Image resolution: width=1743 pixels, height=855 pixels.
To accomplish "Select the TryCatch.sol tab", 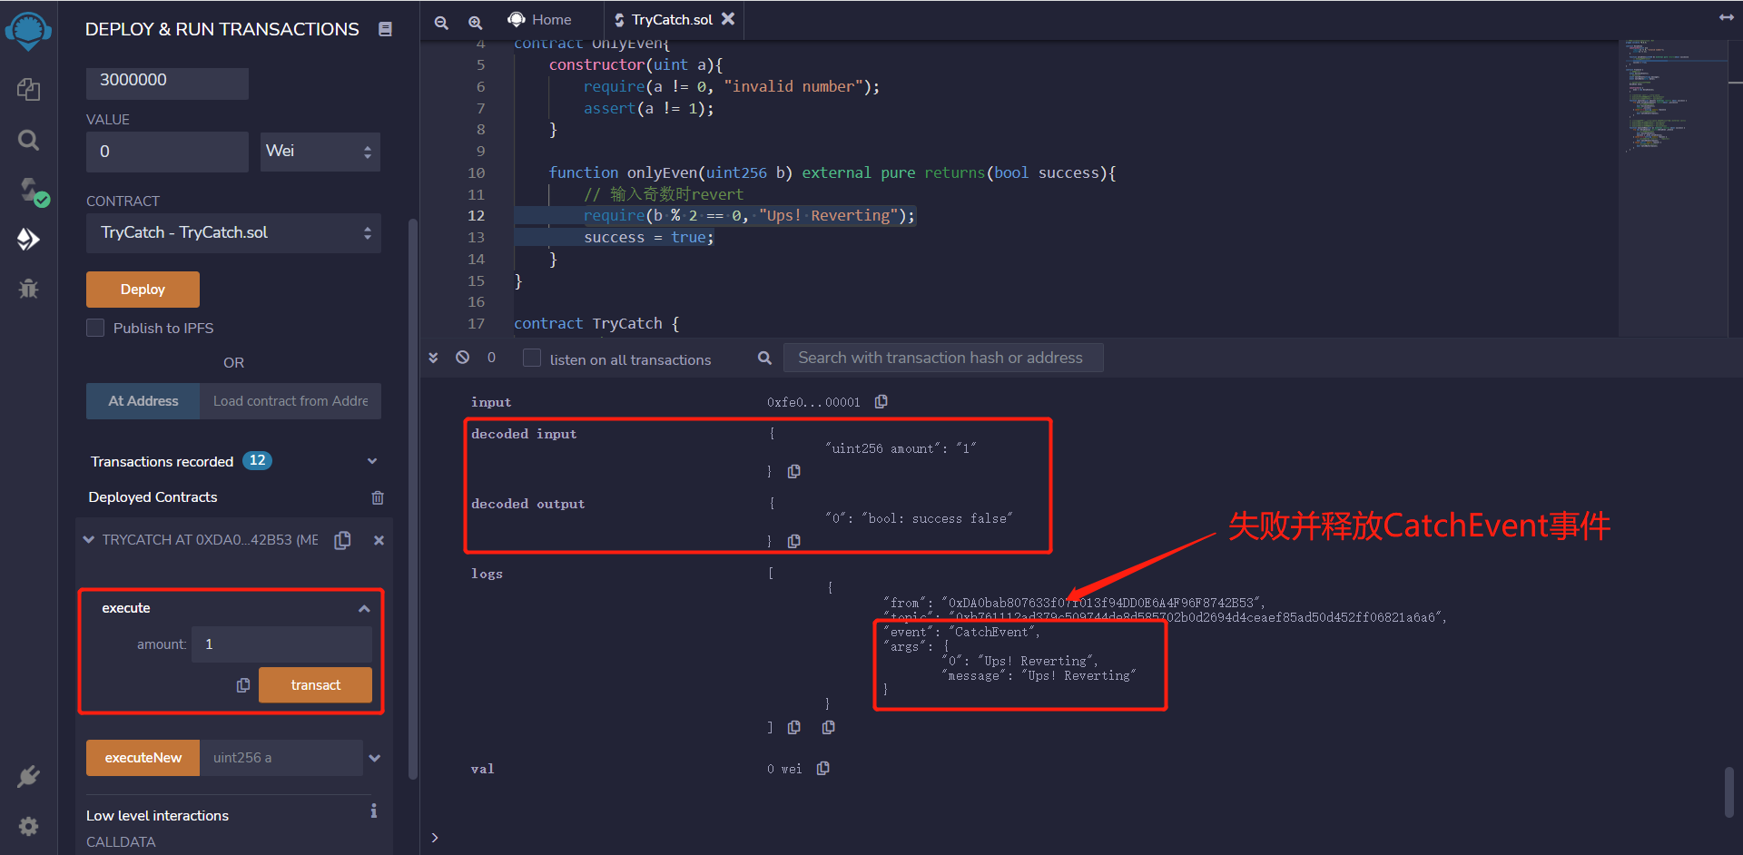I will (673, 18).
